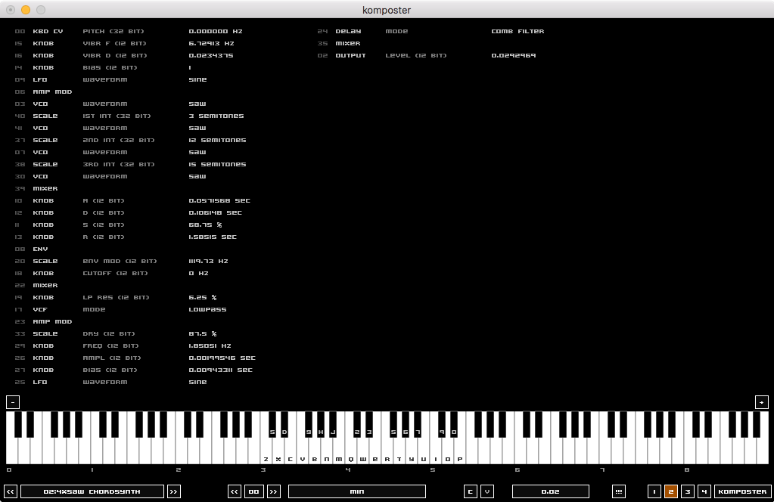Click the 1.58515 sec release value

point(213,237)
